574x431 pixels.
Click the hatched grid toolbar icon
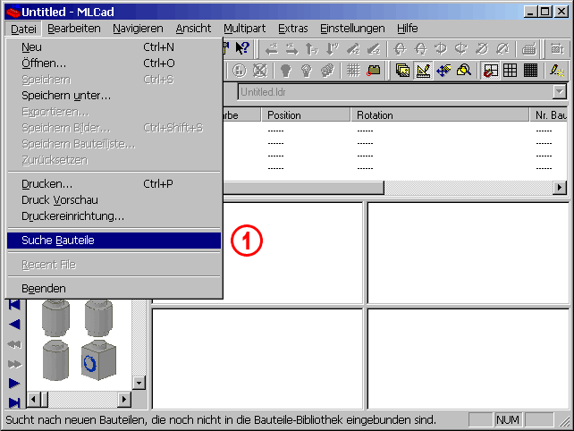[353, 71]
